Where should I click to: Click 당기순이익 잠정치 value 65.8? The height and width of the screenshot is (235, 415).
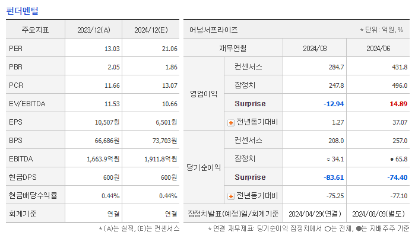coord(401,159)
